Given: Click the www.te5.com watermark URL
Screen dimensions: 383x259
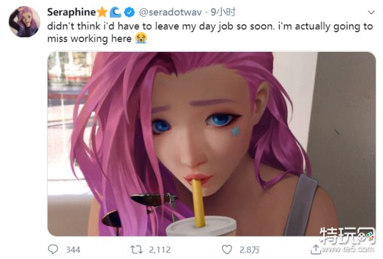Looking at the screenshot, I should 348,249.
